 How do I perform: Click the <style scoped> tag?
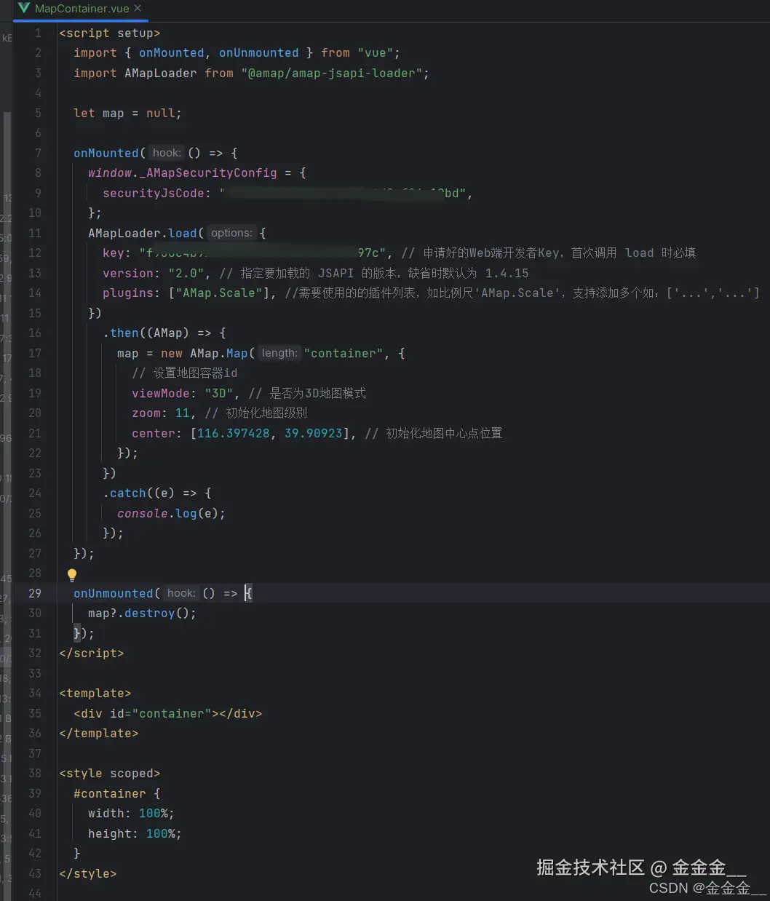click(110, 773)
